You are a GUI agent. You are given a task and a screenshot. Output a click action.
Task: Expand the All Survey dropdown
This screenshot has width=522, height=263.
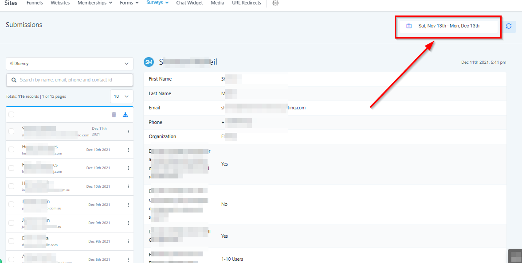click(x=70, y=64)
